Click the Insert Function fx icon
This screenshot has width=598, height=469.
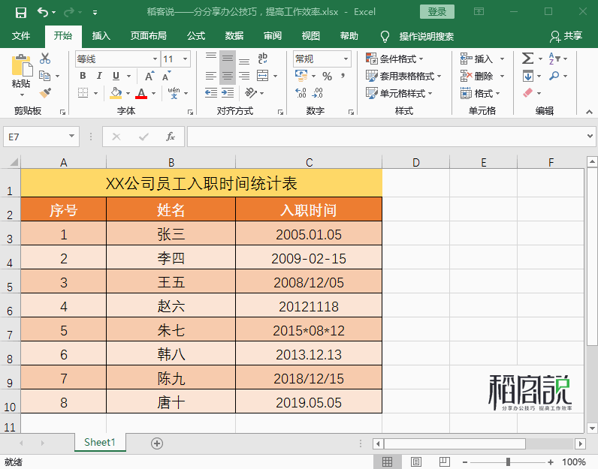coord(170,137)
